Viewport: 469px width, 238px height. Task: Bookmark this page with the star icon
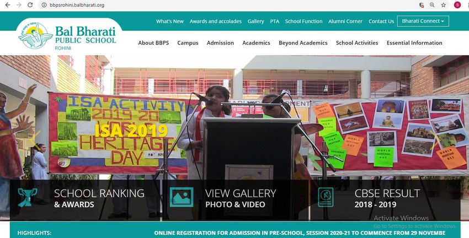(x=443, y=5)
